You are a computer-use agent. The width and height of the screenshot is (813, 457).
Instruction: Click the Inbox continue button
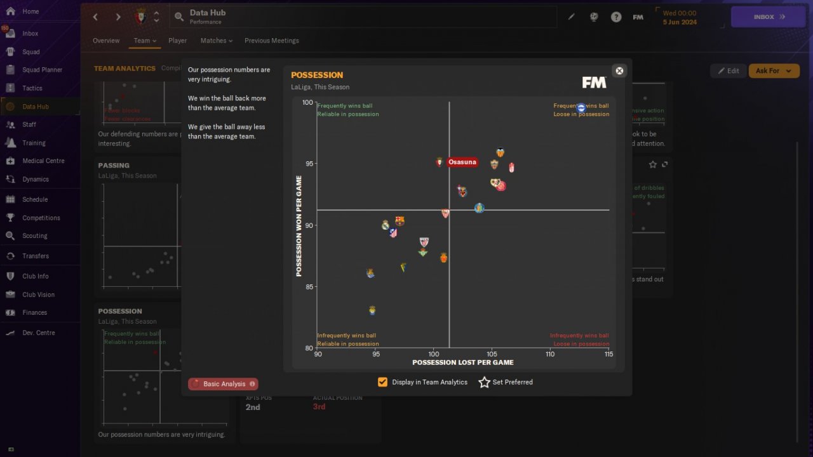tap(769, 17)
